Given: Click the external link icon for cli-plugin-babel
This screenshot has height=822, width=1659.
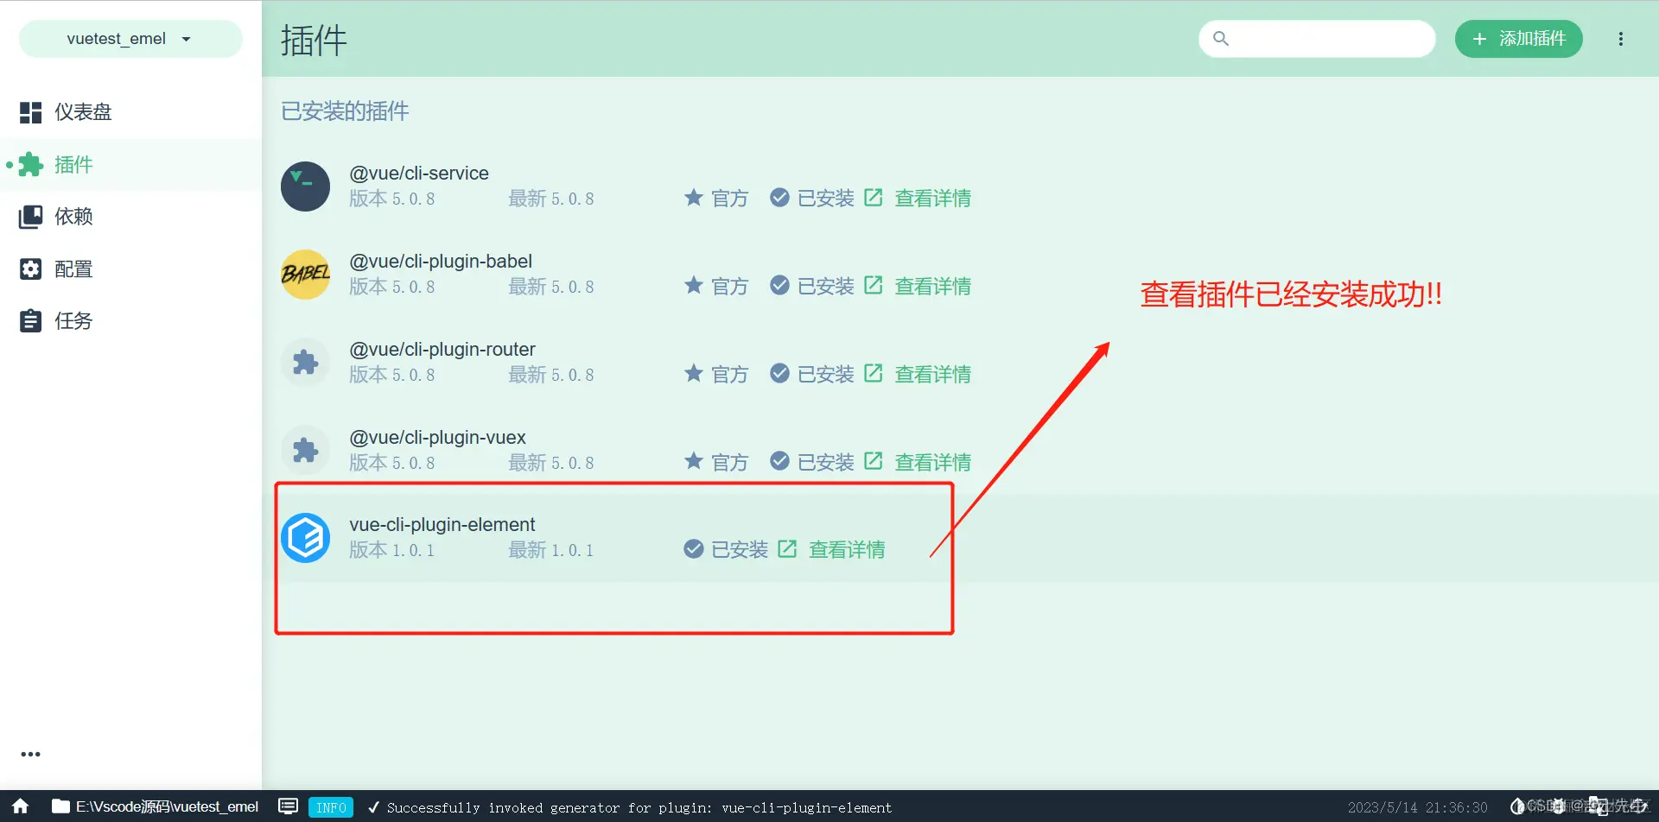Looking at the screenshot, I should coord(874,286).
